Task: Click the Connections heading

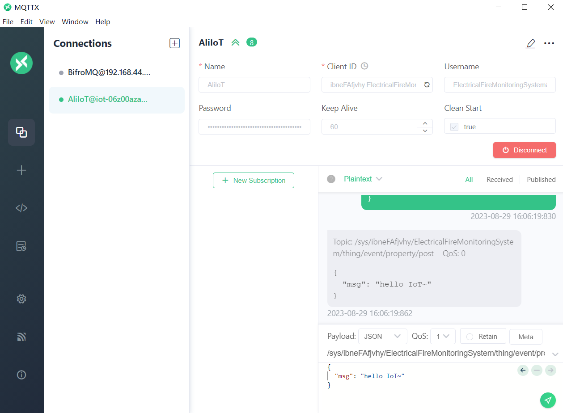Action: tap(83, 43)
